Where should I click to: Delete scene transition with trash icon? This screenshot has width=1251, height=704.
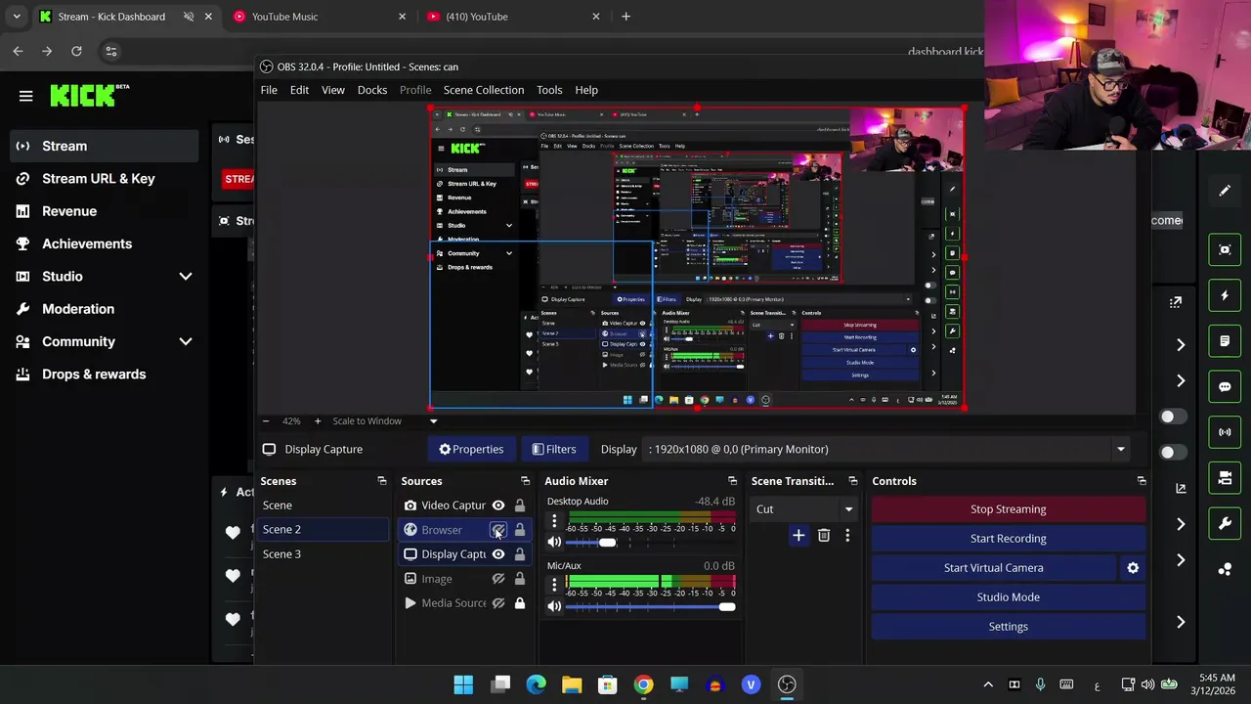click(824, 536)
